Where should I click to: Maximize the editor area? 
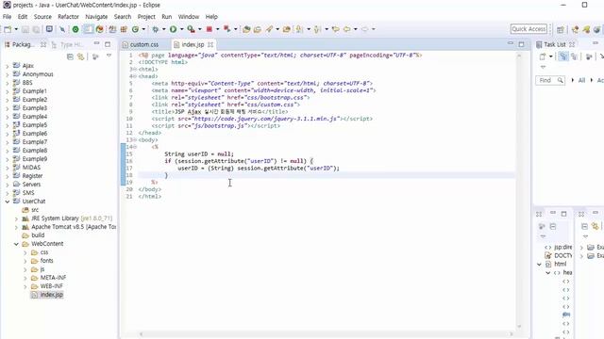pyautogui.click(x=521, y=44)
